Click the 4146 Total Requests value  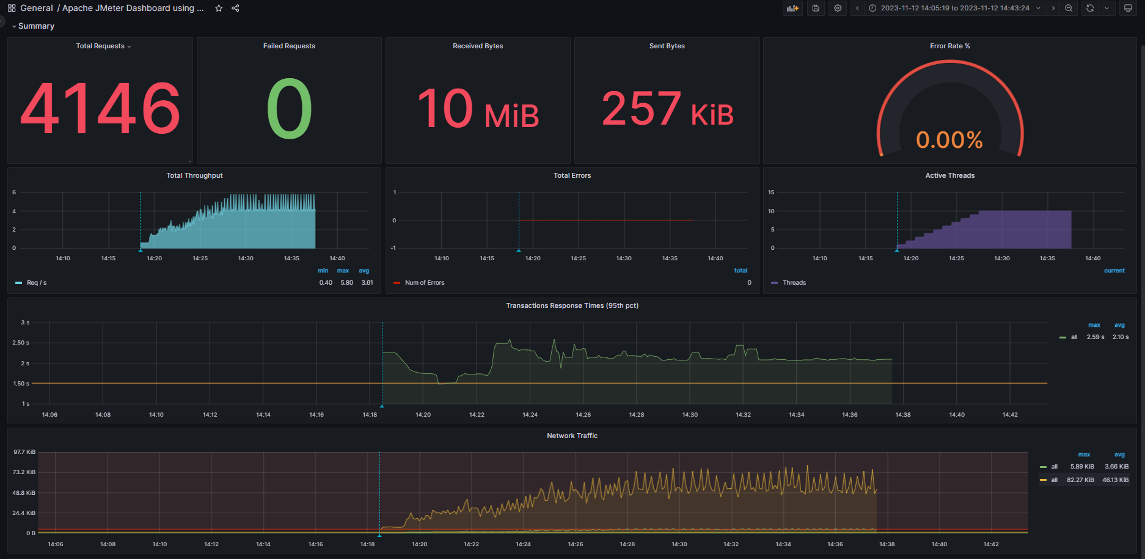click(x=100, y=109)
